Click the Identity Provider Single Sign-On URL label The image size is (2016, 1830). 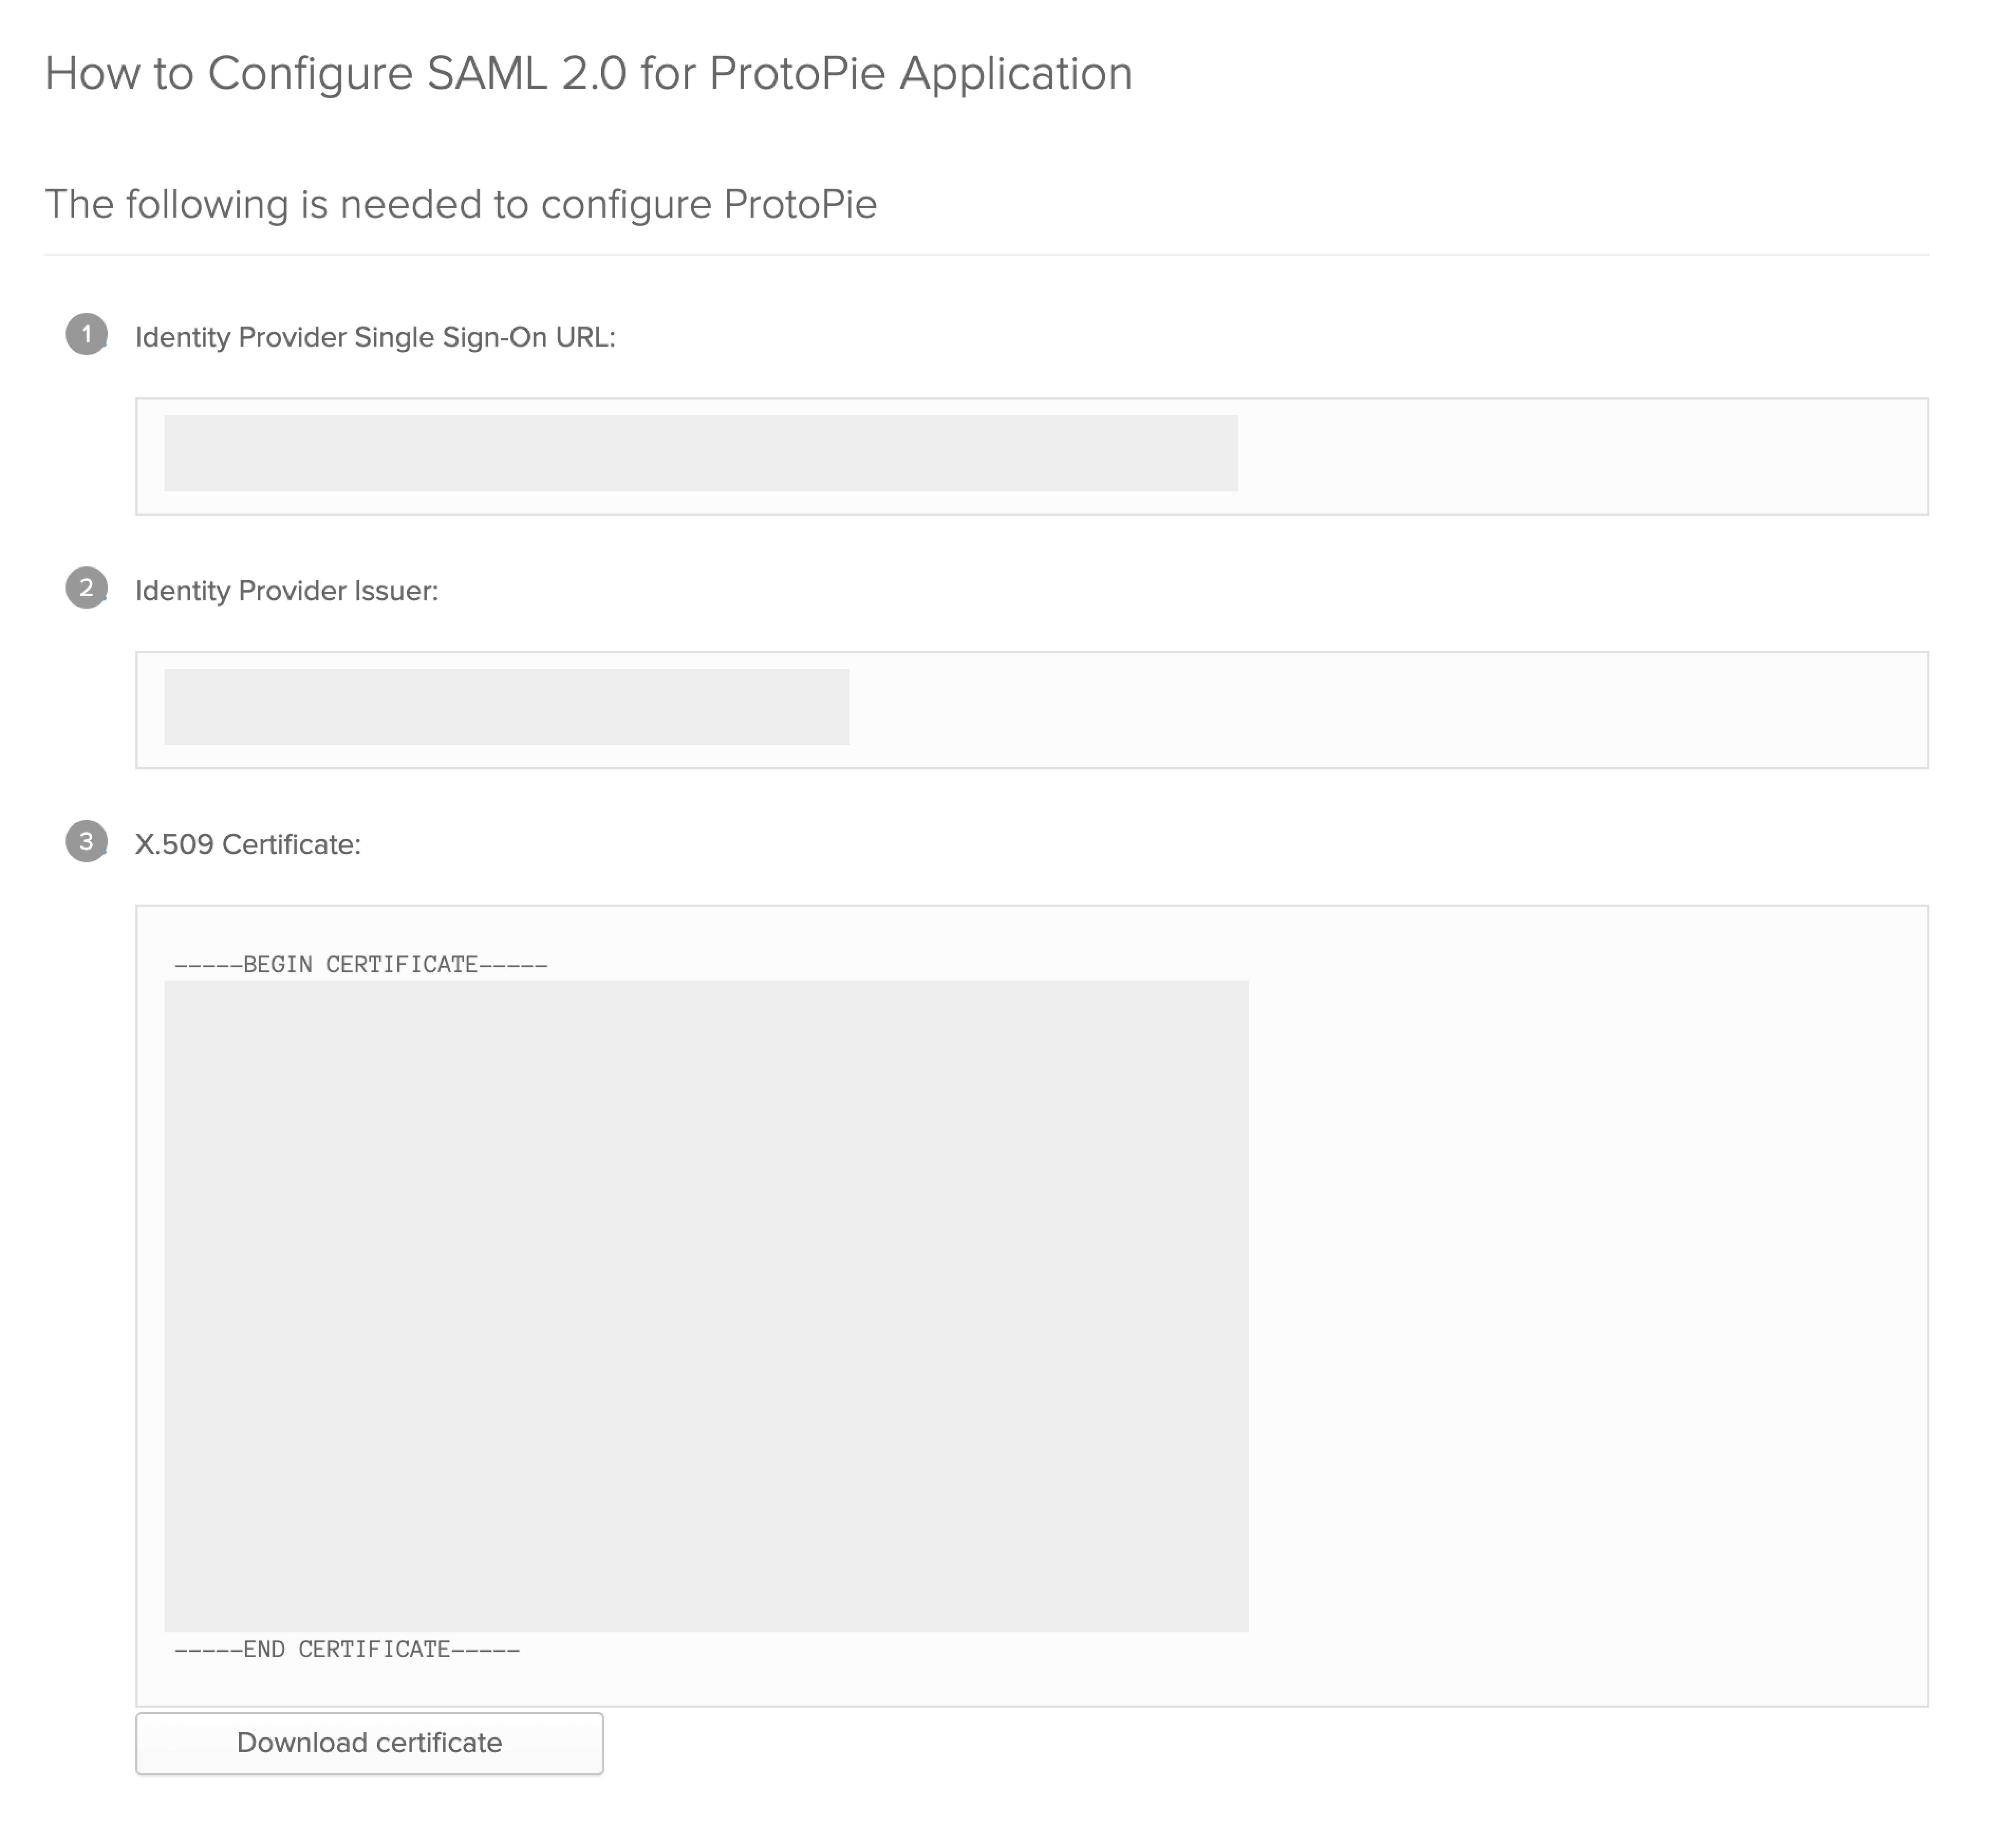point(375,337)
